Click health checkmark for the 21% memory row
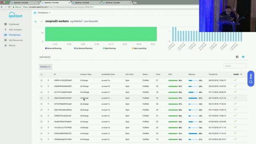The width and height of the screenshot is (256, 144). pyautogui.click(x=235, y=139)
